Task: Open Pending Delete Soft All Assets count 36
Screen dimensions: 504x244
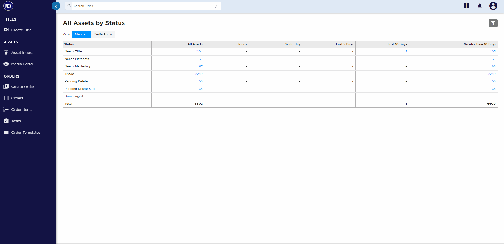Action: click(201, 89)
